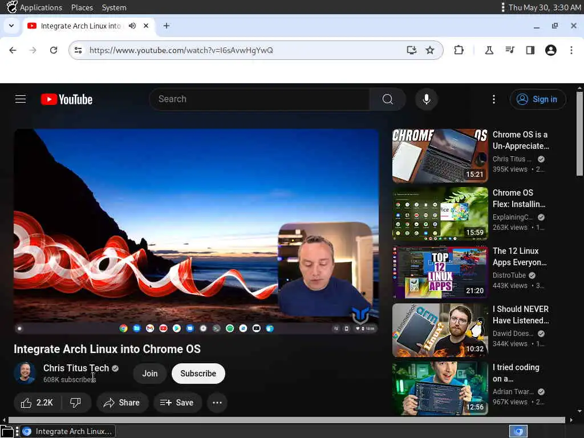Open Chris Titus Tech channel avatar
The width and height of the screenshot is (584, 438).
click(x=25, y=373)
